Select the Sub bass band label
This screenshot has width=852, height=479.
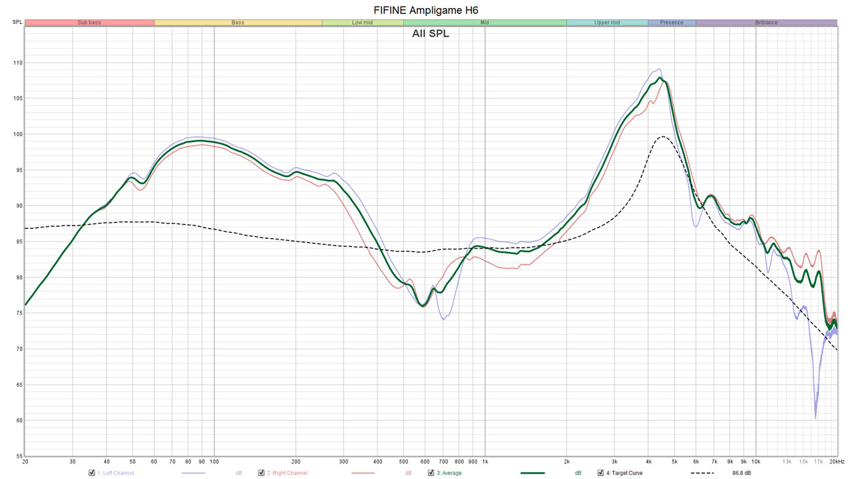[89, 23]
